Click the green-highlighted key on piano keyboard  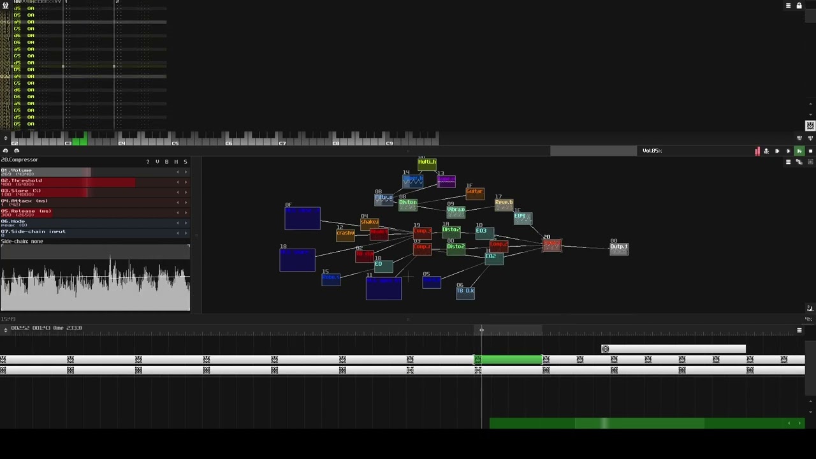coord(79,140)
